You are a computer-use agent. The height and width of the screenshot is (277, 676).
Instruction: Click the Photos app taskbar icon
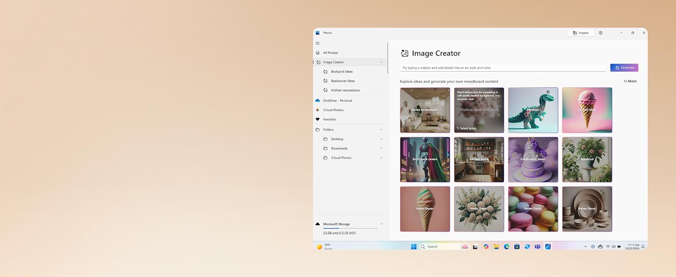pos(548,247)
